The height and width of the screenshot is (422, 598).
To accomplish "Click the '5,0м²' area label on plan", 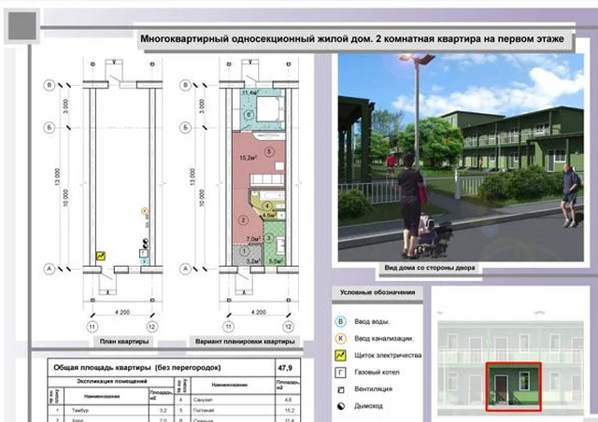I will pyautogui.click(x=276, y=261).
